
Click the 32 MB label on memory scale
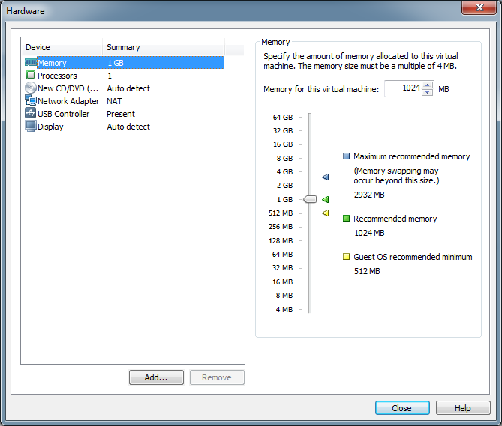(x=282, y=267)
